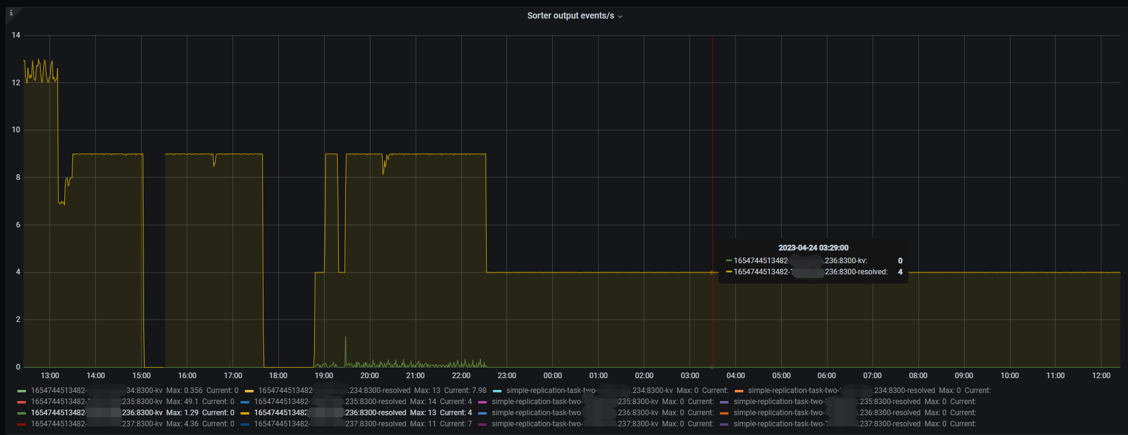Viewport: 1128px width, 435px height.
Task: Click the "Sorter output events/s" title text
Action: [570, 15]
